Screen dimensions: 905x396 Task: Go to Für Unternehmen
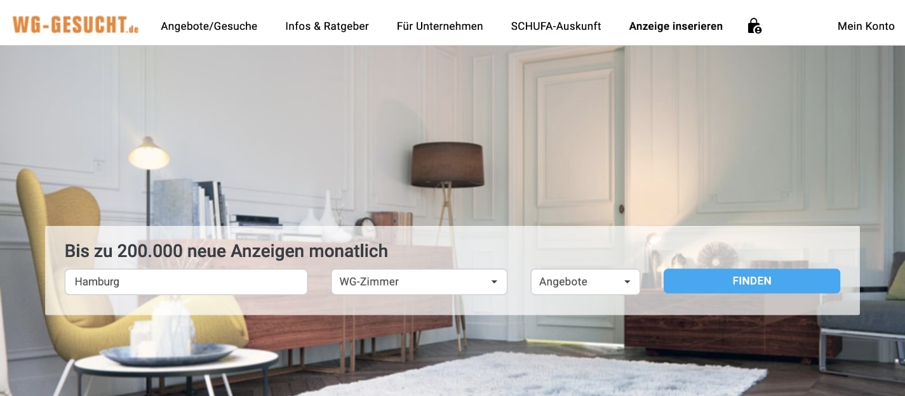[439, 26]
